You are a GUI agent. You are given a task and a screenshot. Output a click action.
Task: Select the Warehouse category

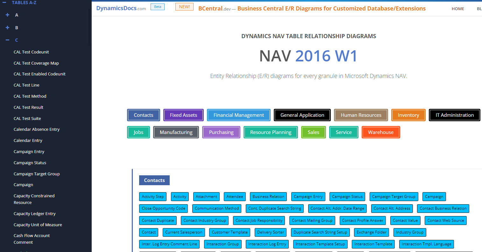(x=381, y=132)
